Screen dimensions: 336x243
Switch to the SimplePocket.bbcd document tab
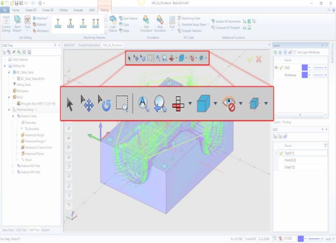89,45
